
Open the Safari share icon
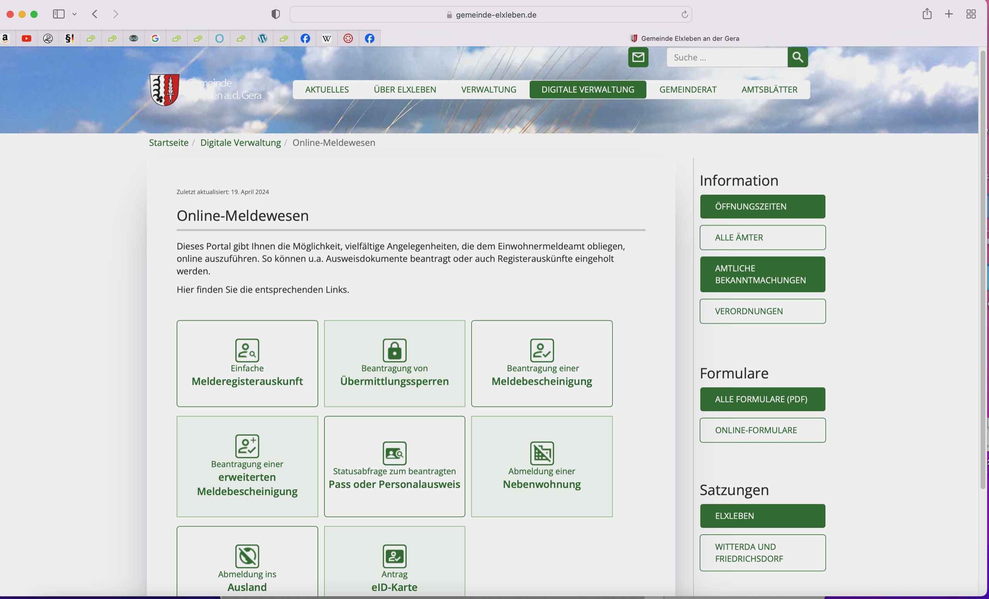926,14
